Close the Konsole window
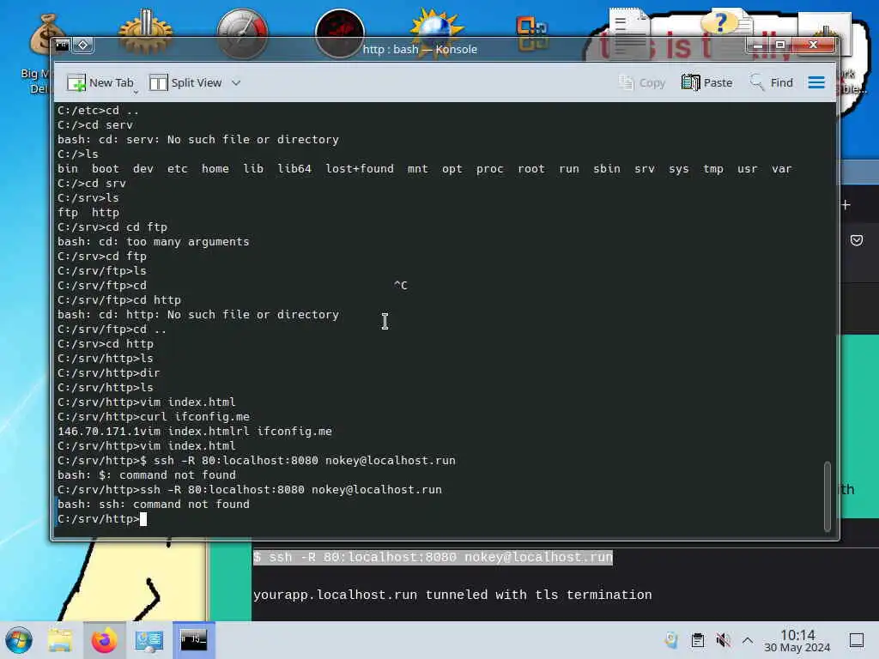The image size is (879, 659). (x=814, y=45)
